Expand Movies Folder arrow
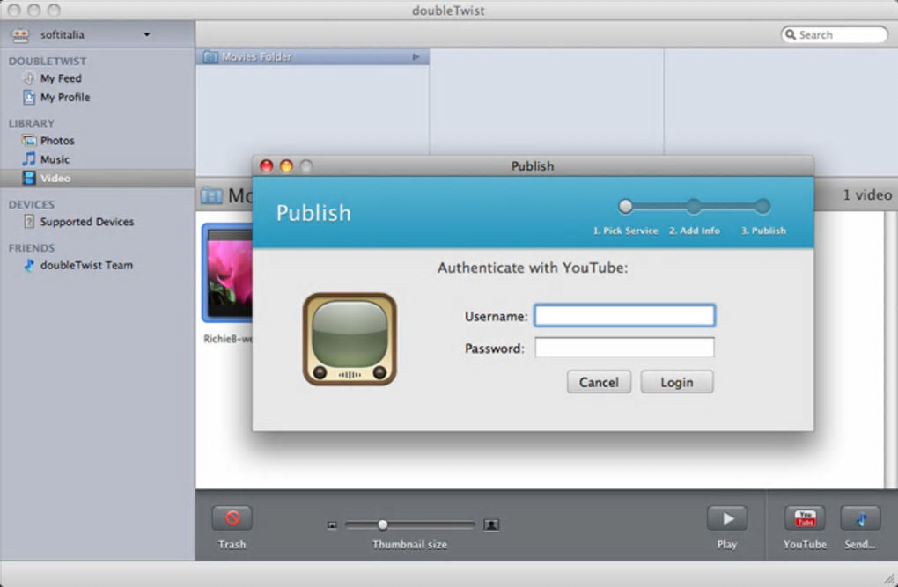This screenshot has height=587, width=898. (416, 56)
